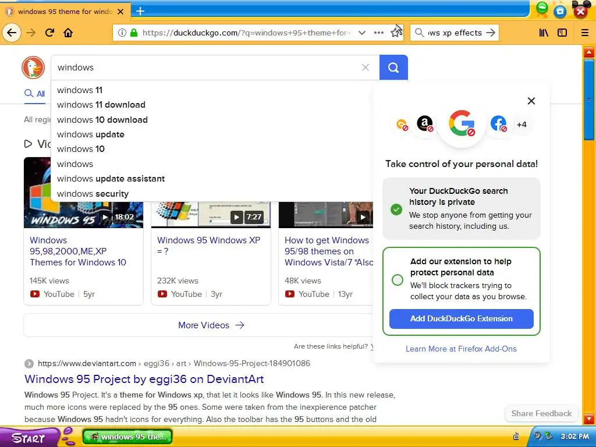
Task: Open Learn More at Firefox Add-Ons
Action: point(461,349)
